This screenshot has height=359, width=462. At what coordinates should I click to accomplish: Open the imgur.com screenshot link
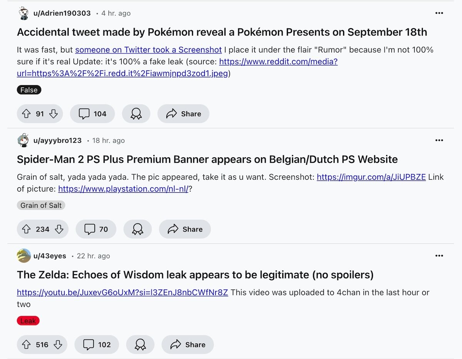click(x=371, y=177)
